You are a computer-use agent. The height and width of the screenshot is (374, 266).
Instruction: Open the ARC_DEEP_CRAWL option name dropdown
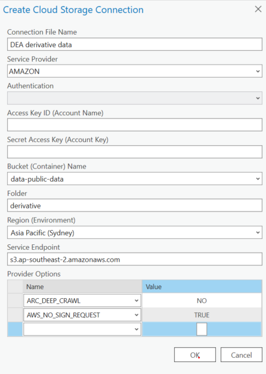[82, 301]
